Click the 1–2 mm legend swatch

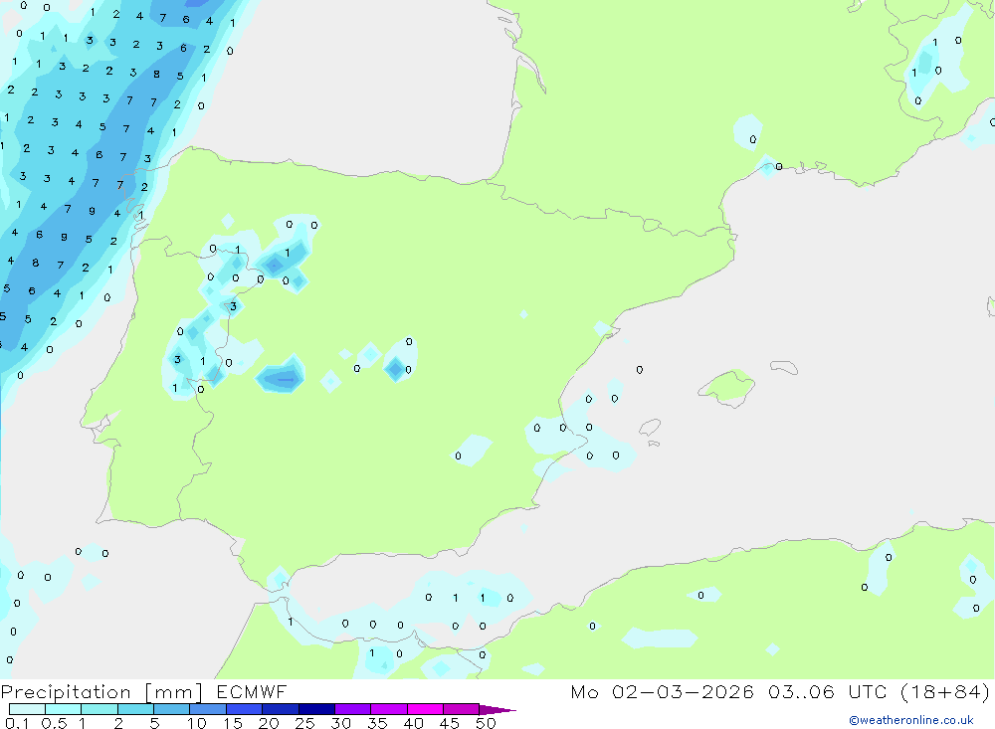coord(99,709)
